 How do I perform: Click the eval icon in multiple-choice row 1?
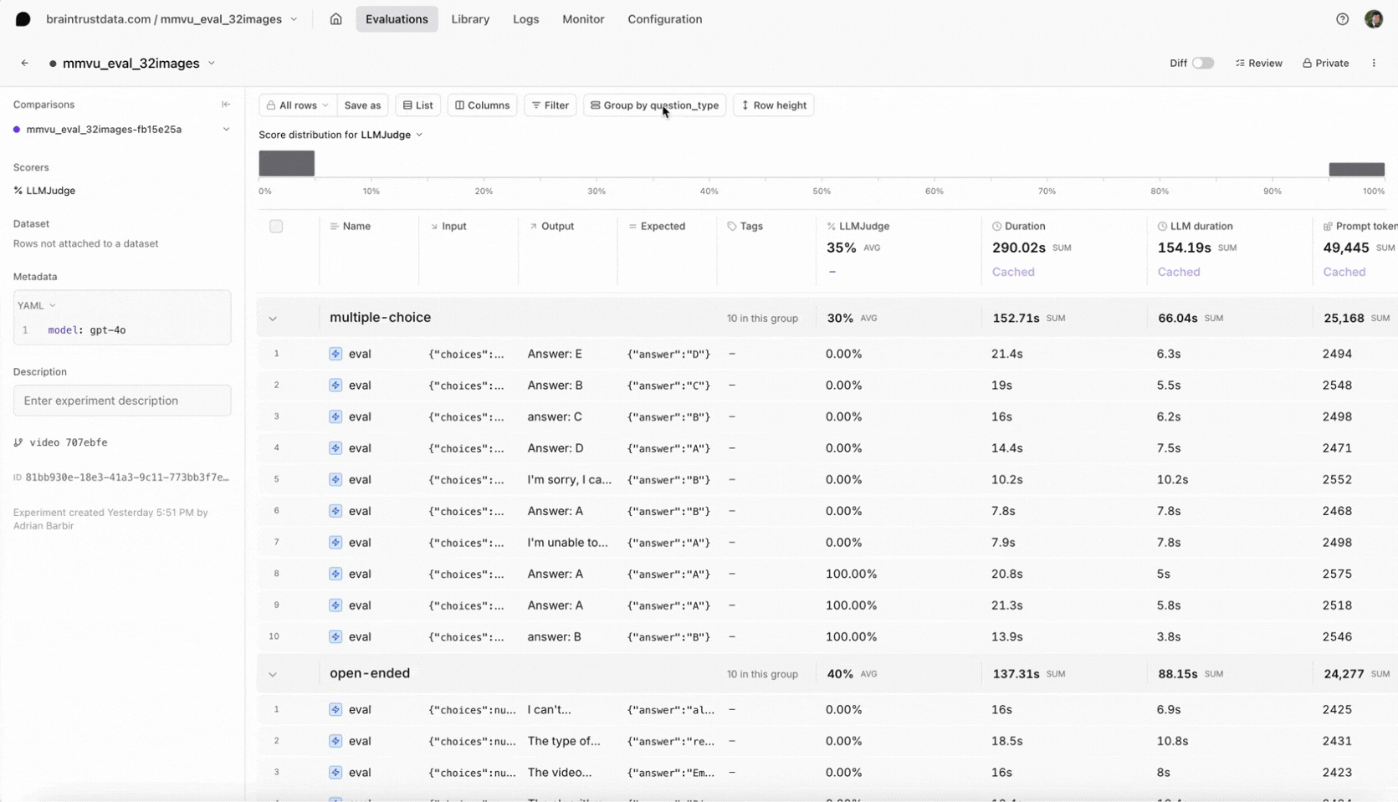click(335, 354)
